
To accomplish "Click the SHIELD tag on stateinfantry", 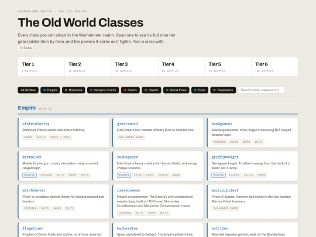I will (x=41, y=138).
